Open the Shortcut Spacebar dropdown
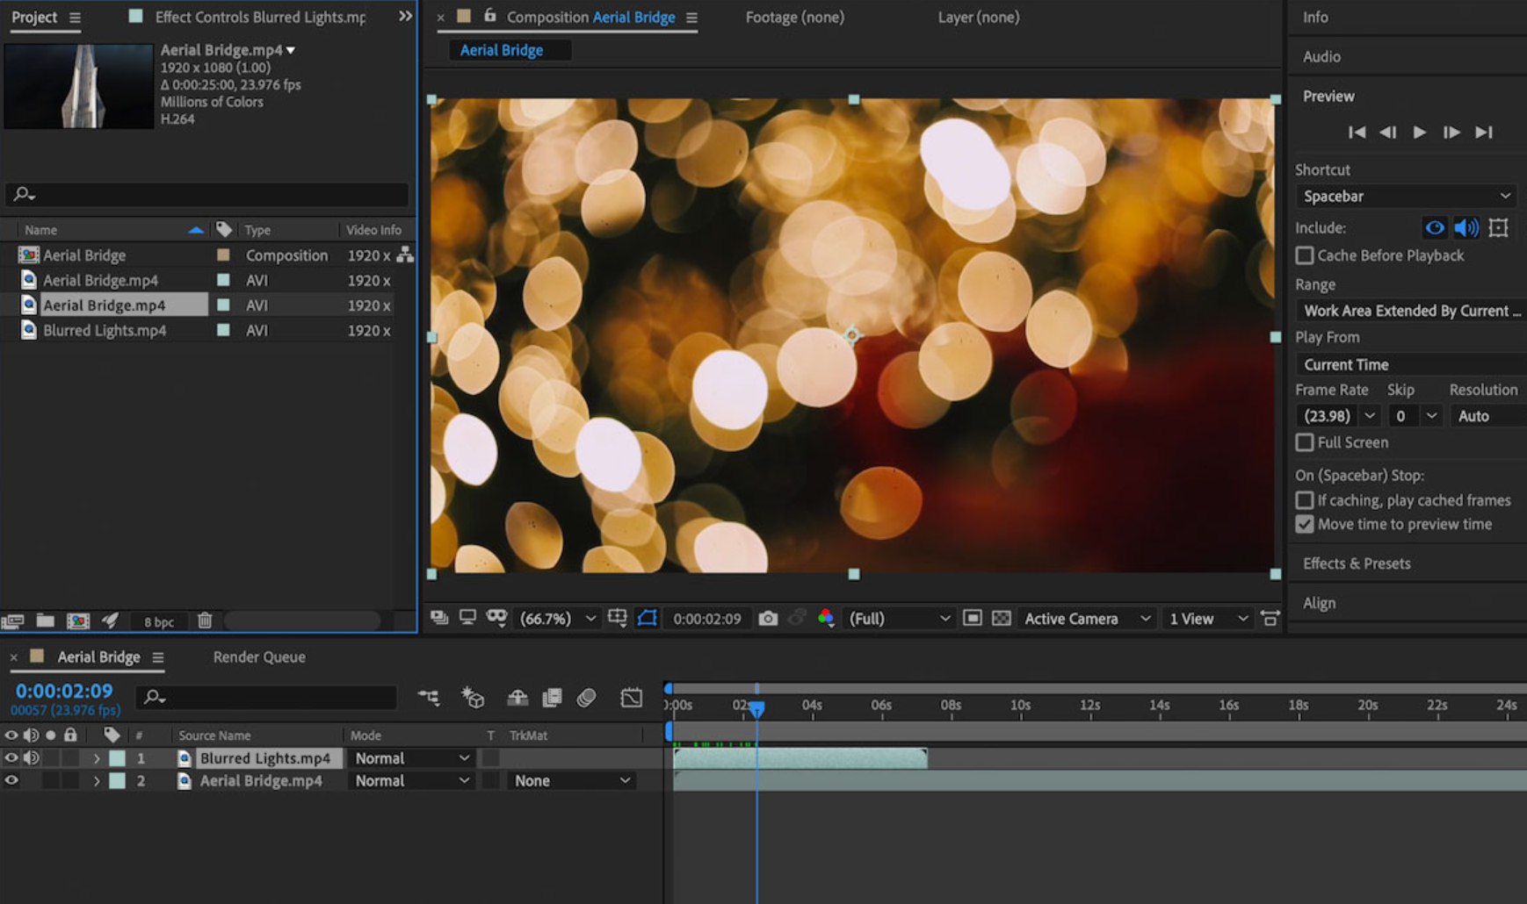The width and height of the screenshot is (1527, 904). click(1407, 197)
